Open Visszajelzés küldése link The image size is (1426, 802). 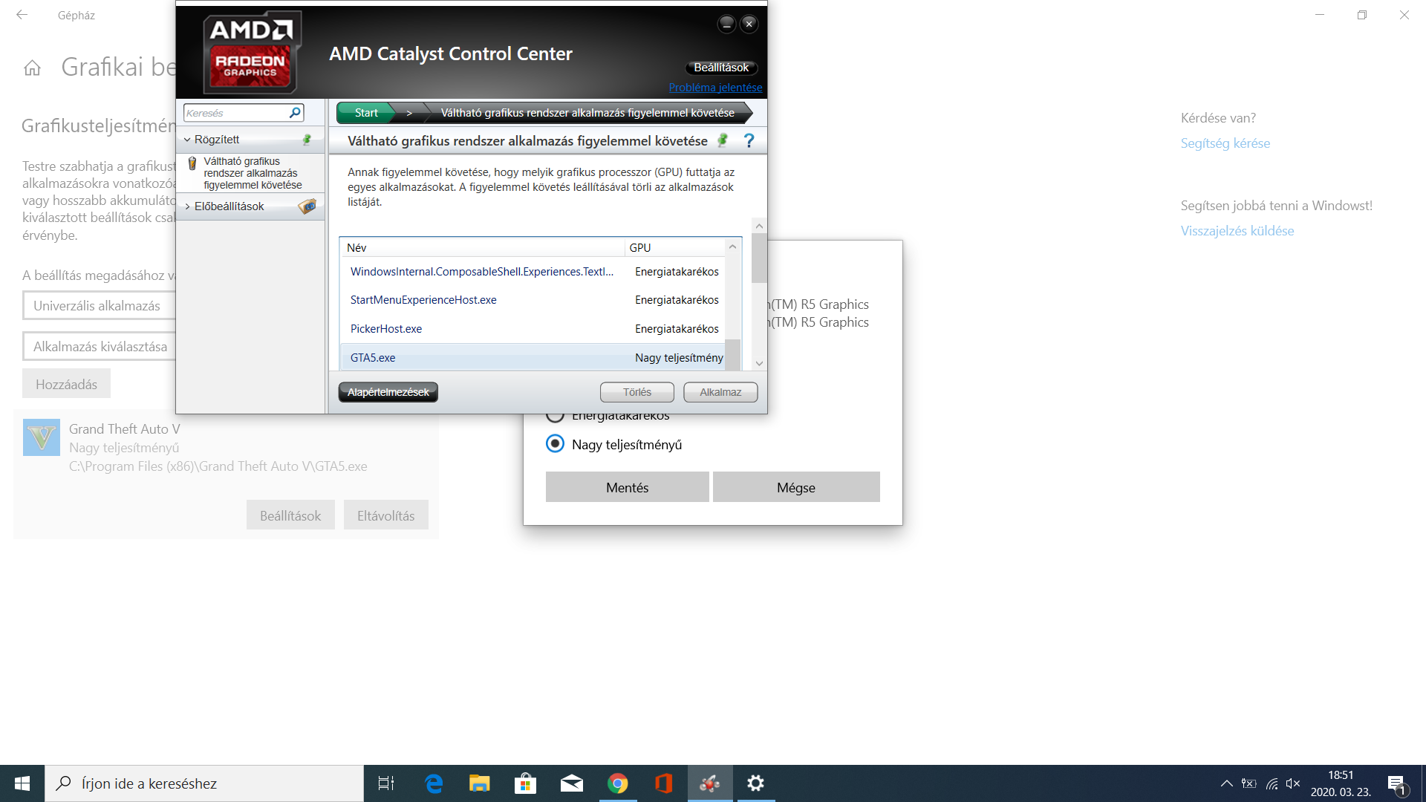tap(1237, 231)
